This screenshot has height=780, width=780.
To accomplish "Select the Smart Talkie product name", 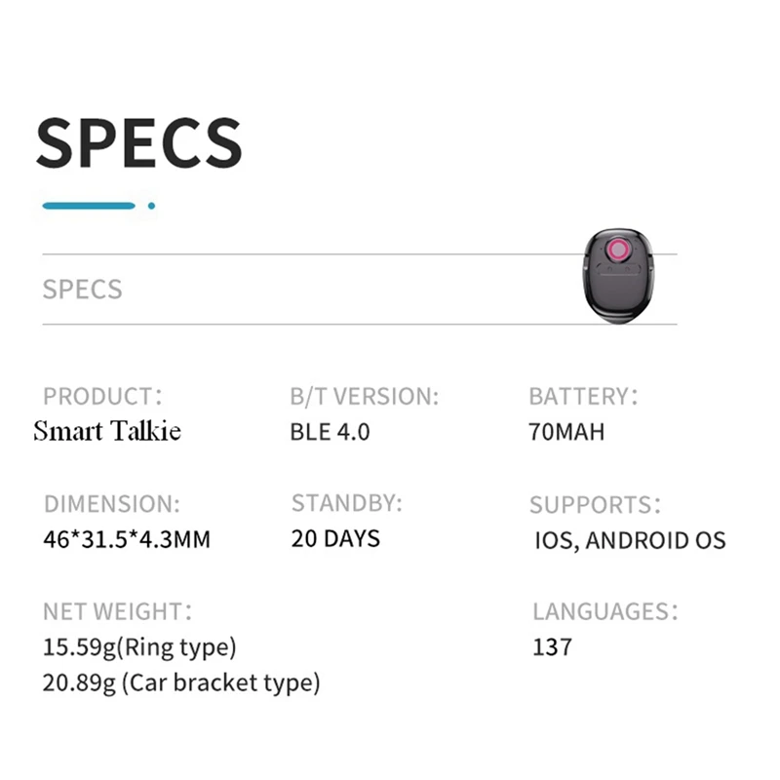I will 107,430.
